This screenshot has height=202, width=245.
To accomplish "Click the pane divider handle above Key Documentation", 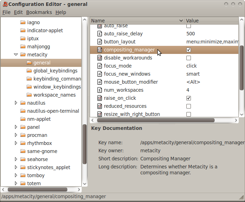I will pos(167,124).
